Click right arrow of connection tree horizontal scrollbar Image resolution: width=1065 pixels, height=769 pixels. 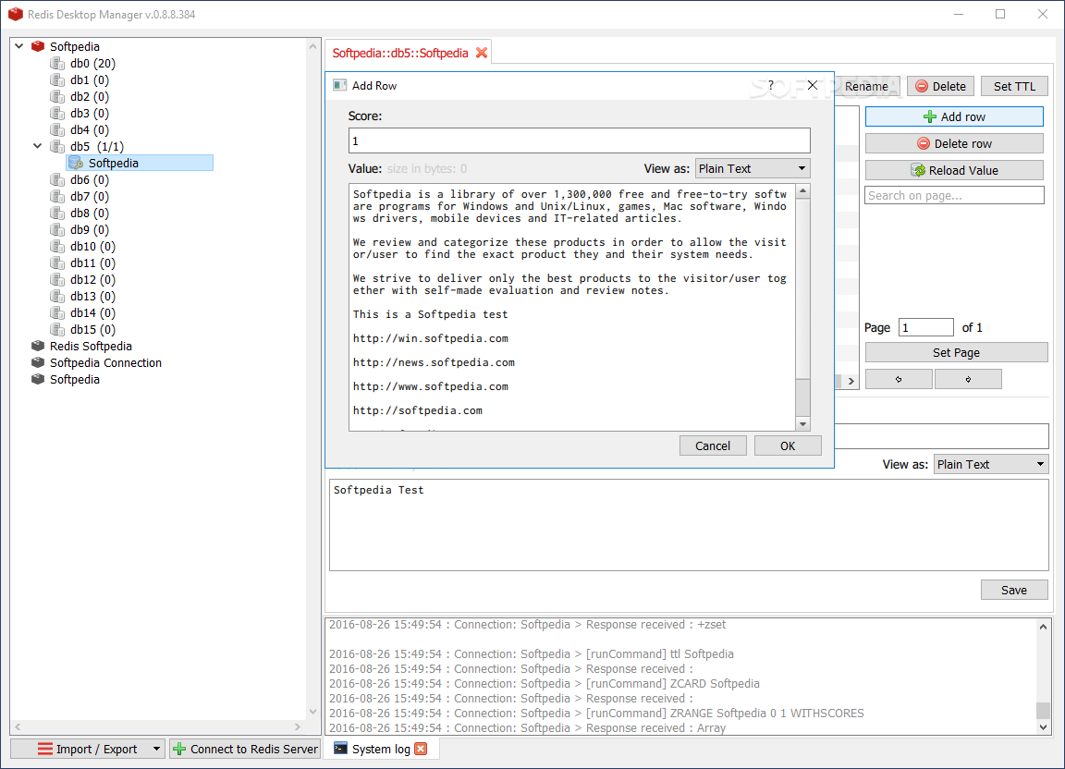[x=298, y=726]
